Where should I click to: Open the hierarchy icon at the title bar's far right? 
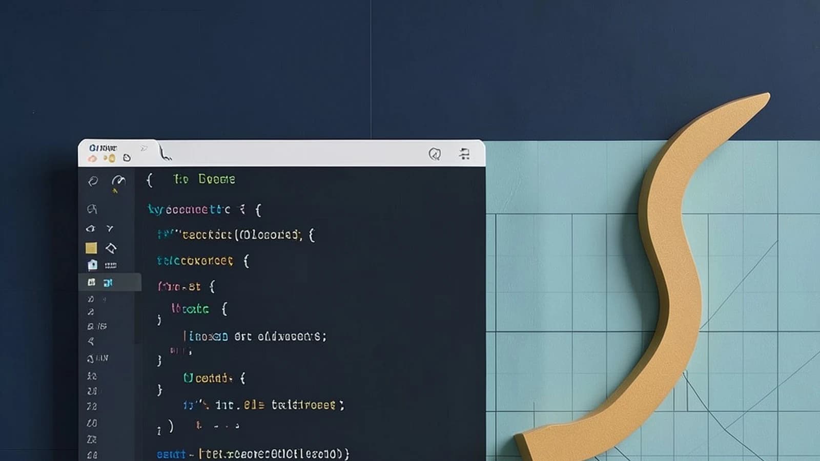coord(464,154)
